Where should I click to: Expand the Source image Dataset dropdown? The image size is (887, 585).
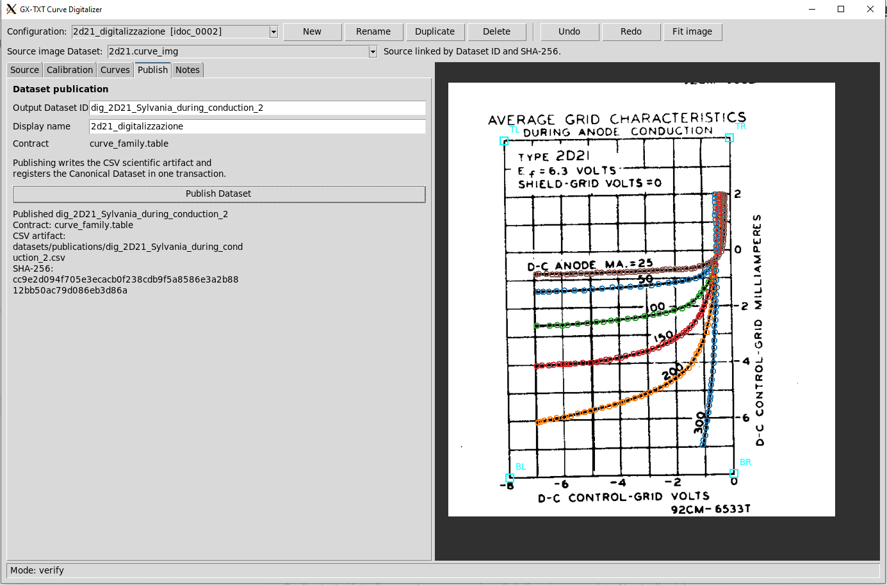pyautogui.click(x=373, y=52)
